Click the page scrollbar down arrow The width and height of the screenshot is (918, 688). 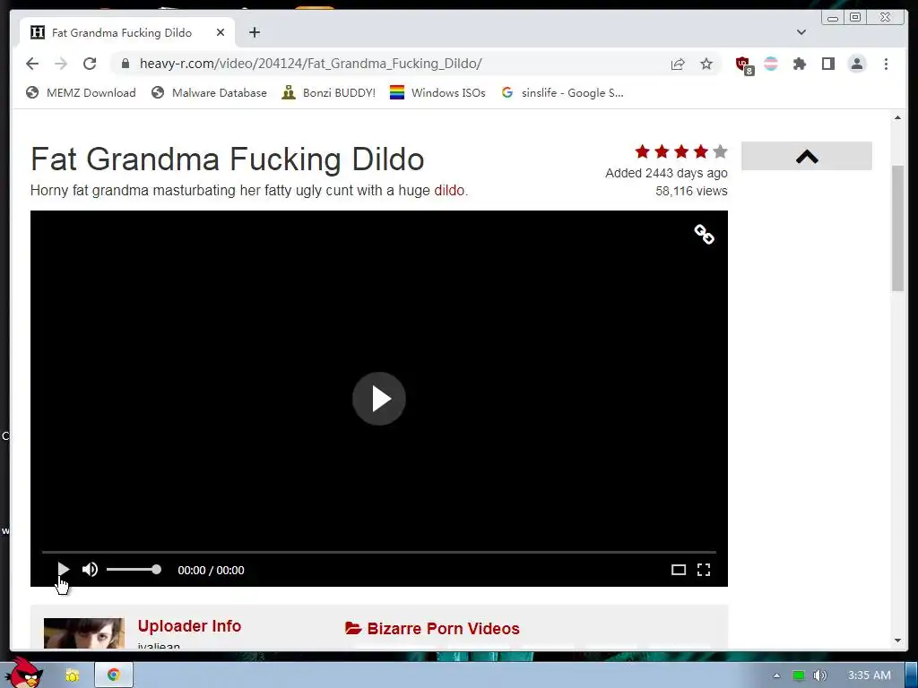coord(897,640)
